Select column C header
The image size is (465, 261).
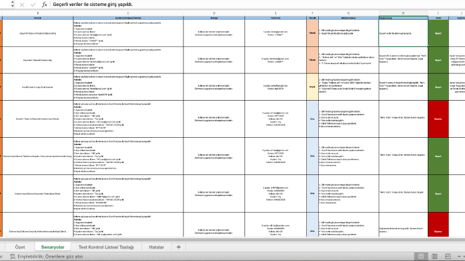(128, 13)
